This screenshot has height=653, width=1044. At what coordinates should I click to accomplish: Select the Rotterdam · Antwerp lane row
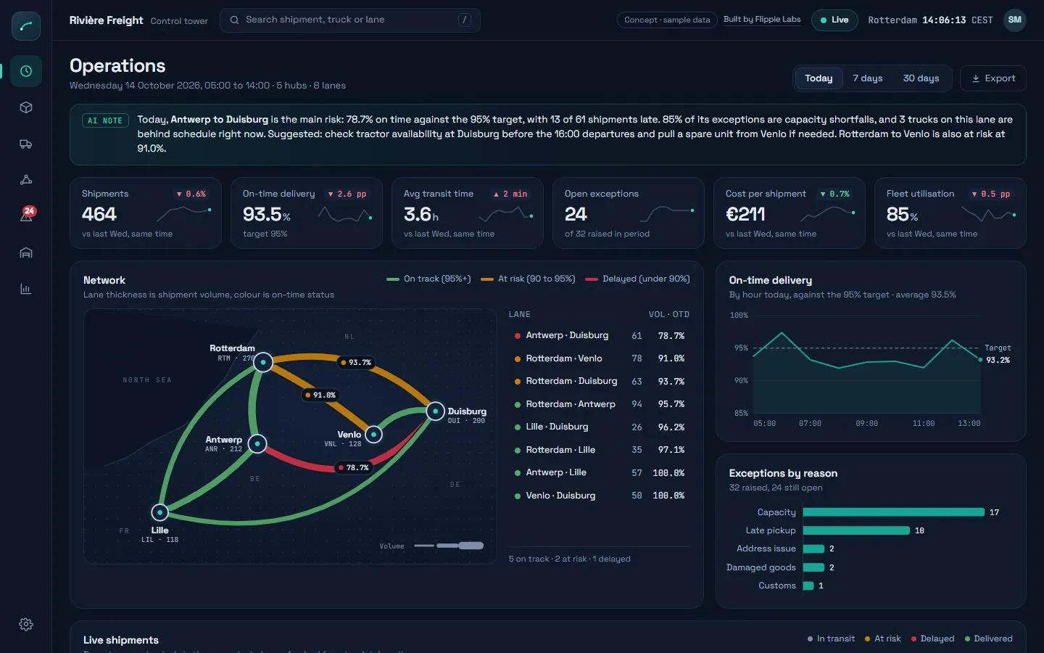pos(600,404)
